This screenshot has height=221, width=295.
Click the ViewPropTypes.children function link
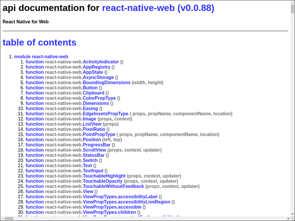point(109,212)
